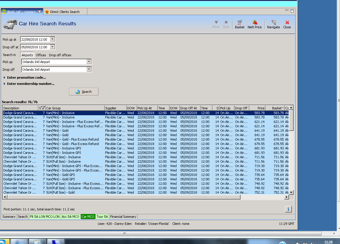The width and height of the screenshot is (340, 244).
Task: Click the 678.55 price in the first Gold Plus Excess Refund row
Action: (x=259, y=139)
